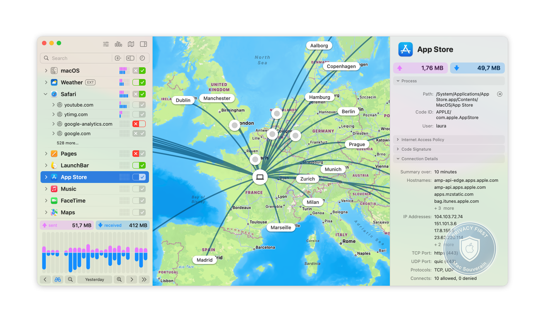Viewport: 545px width, 324px height.
Task: Expand the google.com domain row
Action: 53,133
